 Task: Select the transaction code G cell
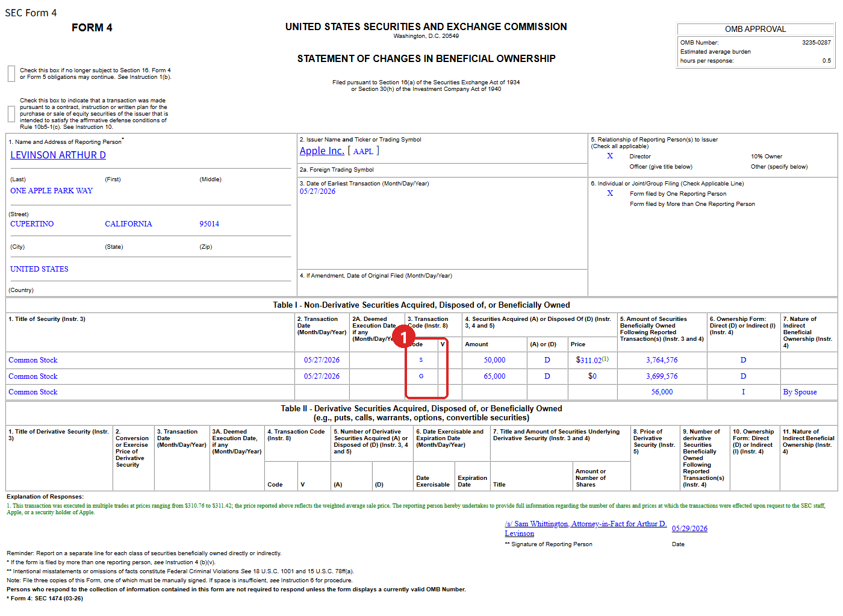click(x=421, y=376)
